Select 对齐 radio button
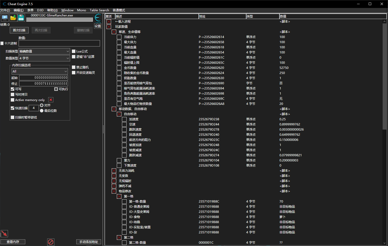The width and height of the screenshot is (388, 246). coord(42,105)
